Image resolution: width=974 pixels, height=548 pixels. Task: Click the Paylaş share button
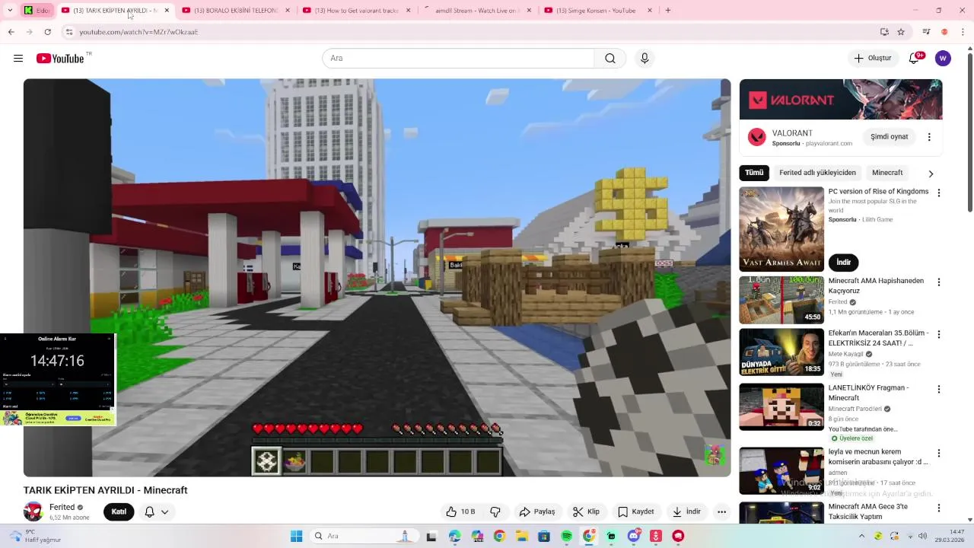tap(537, 511)
